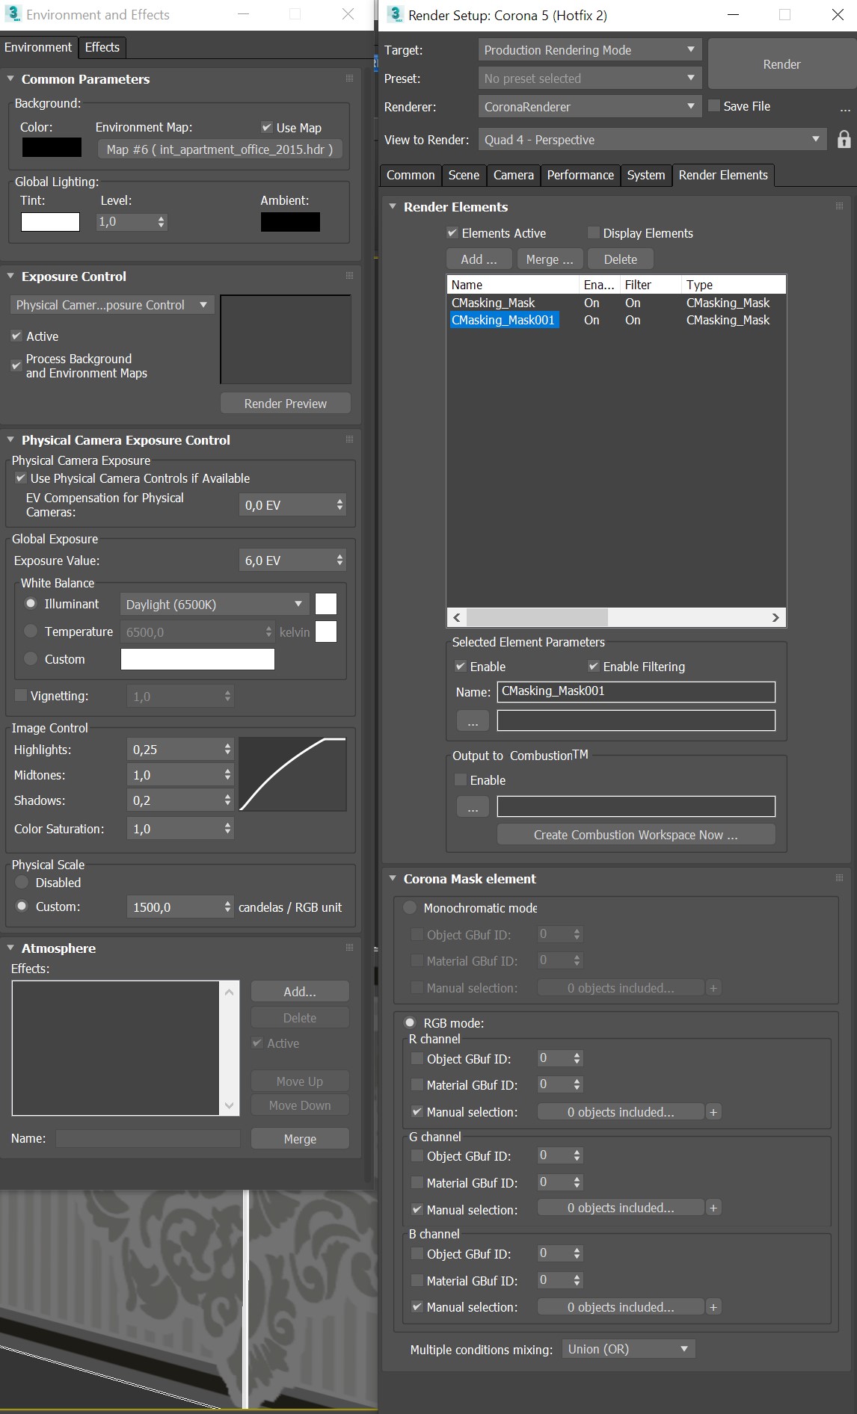Open the Performance tab
The height and width of the screenshot is (1414, 857).
(580, 175)
